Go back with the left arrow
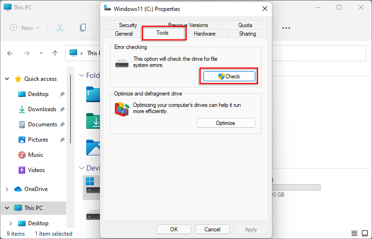 10,53
